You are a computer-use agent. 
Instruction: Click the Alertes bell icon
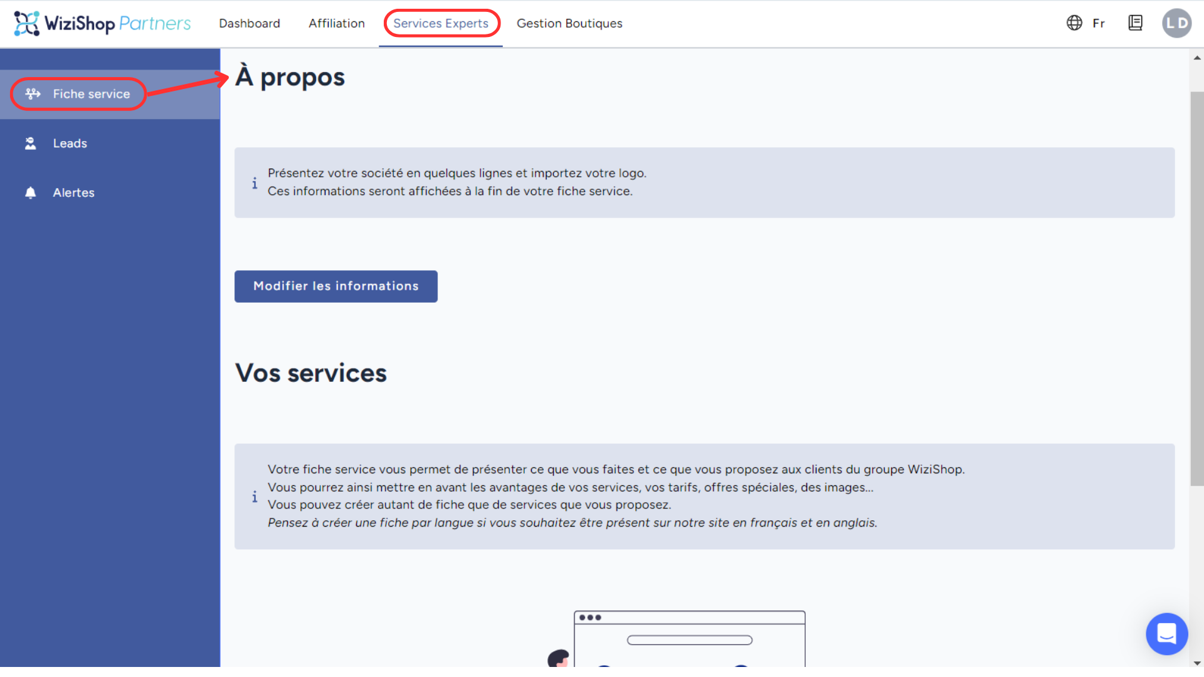click(30, 192)
